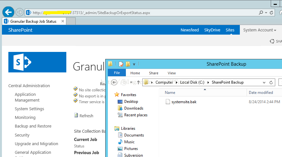Open the Pictures library
282x157 pixels.
131,149
